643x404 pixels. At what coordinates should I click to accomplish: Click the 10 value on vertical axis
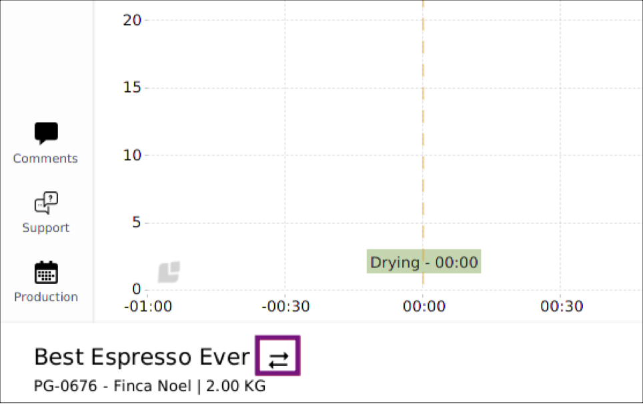[132, 155]
